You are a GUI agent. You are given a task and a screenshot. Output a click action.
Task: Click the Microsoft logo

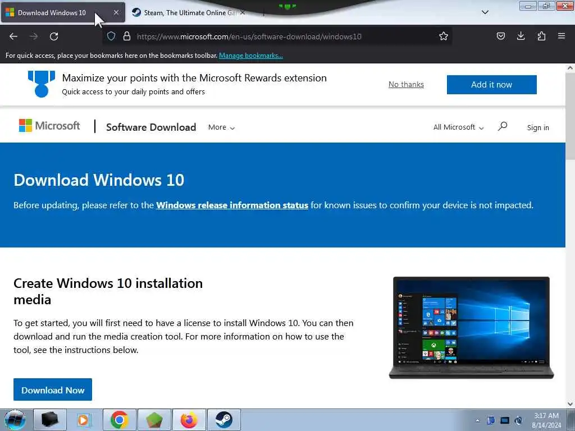(49, 126)
